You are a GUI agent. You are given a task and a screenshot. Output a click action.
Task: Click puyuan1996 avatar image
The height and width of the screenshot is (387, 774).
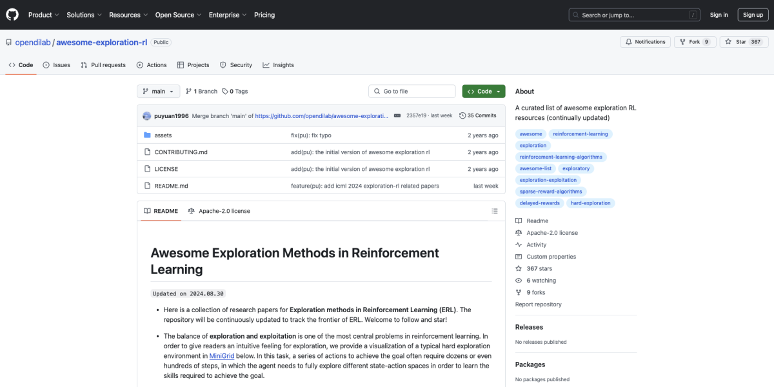tap(146, 115)
